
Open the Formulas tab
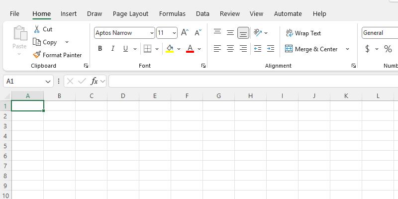(172, 14)
